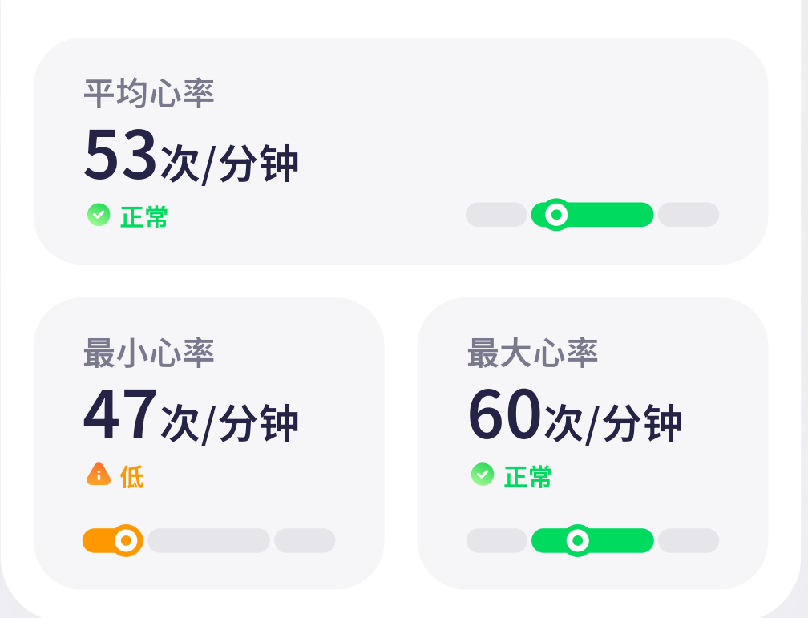This screenshot has width=808, height=618.
Task: Click the gray right segment of average rate bar
Action: pos(689,215)
